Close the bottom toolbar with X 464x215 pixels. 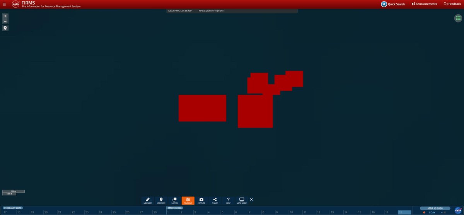pos(251,200)
